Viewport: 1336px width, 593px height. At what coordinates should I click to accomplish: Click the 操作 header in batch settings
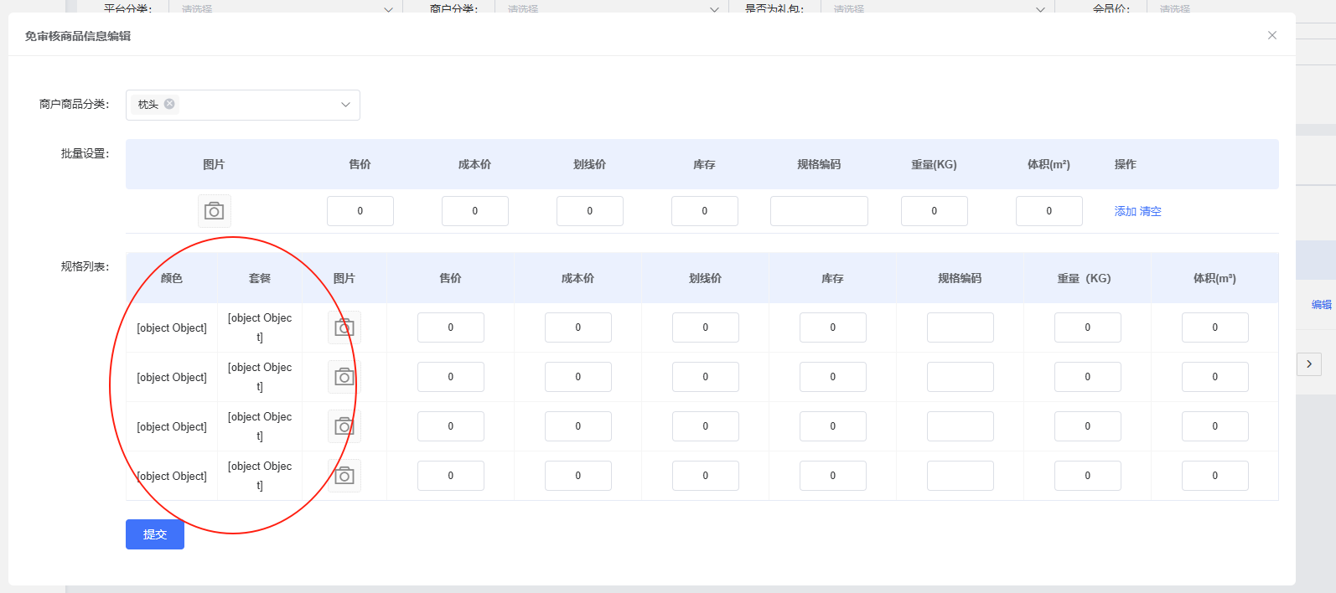1126,164
